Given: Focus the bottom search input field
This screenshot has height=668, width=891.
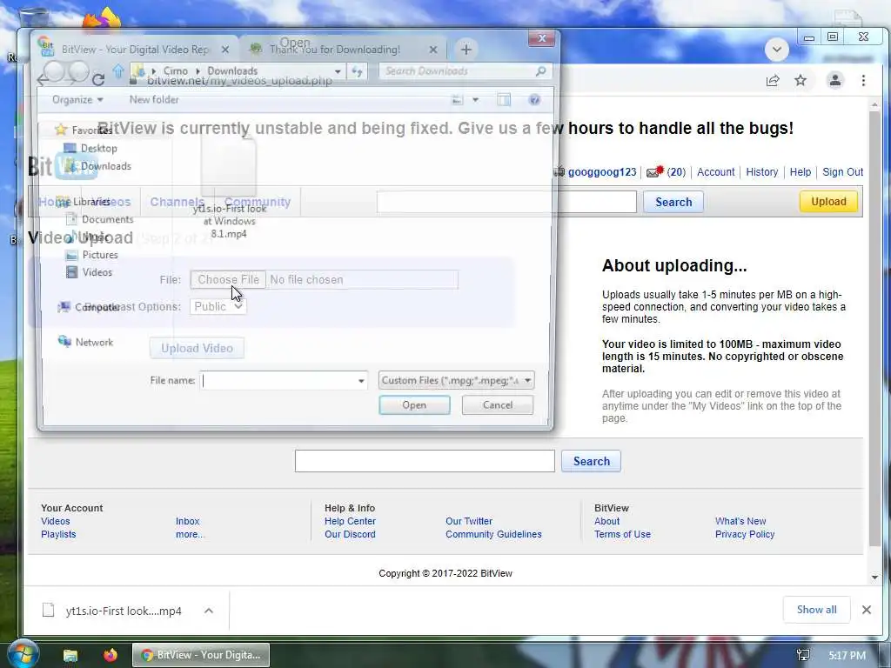Looking at the screenshot, I should [425, 461].
